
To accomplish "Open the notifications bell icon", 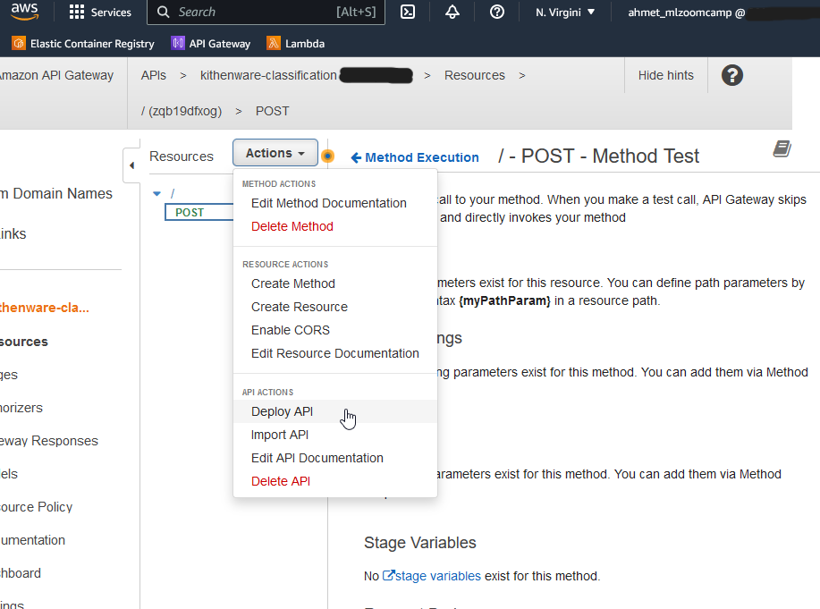I will pos(452,12).
